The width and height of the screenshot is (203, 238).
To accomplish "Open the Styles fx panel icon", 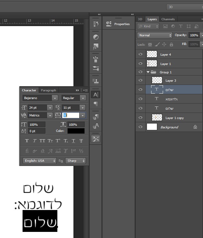I will [x=96, y=46].
